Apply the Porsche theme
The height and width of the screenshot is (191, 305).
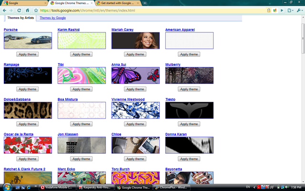(x=28, y=54)
